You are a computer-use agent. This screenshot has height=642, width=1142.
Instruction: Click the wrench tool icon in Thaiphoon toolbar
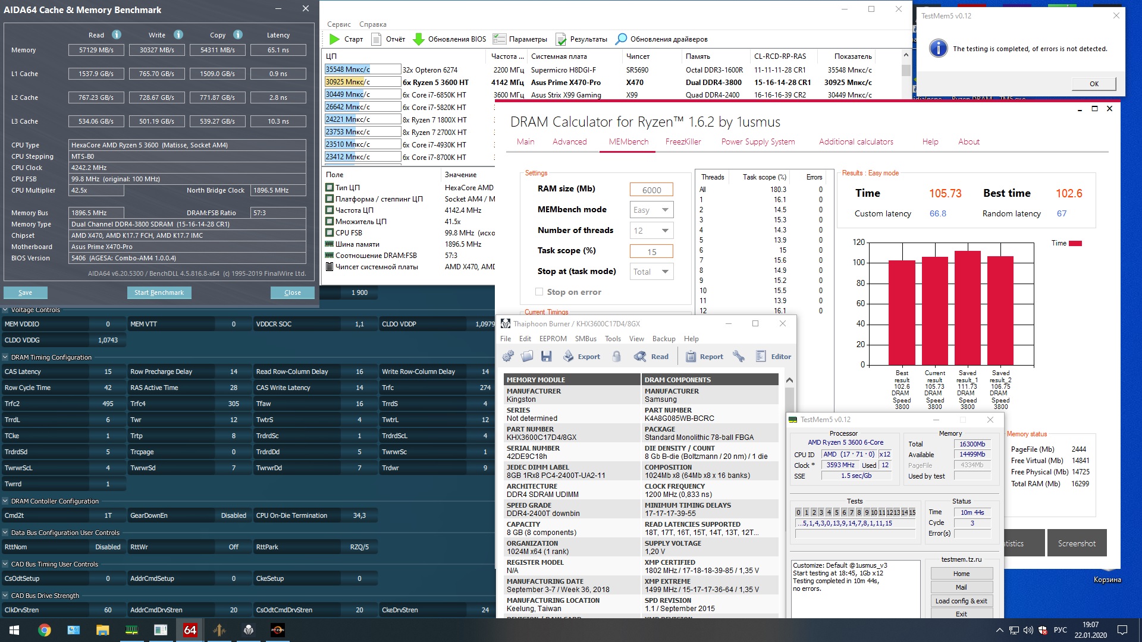coord(739,356)
